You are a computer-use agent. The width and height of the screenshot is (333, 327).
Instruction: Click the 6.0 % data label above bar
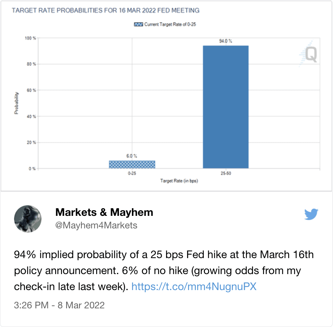(132, 156)
